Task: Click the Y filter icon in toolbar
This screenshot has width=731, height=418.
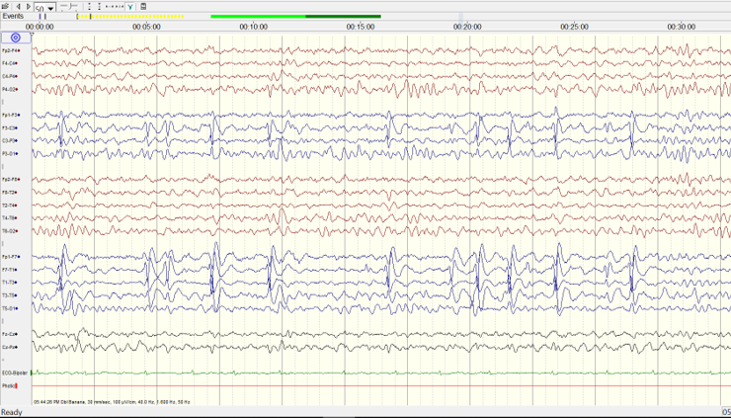Action: [x=130, y=6]
